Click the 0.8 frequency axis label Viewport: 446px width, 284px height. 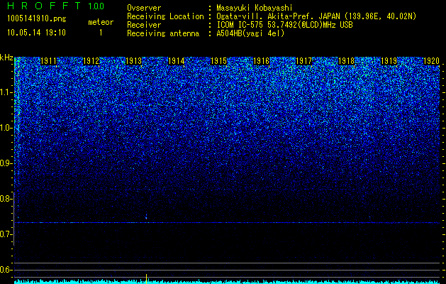click(6, 199)
